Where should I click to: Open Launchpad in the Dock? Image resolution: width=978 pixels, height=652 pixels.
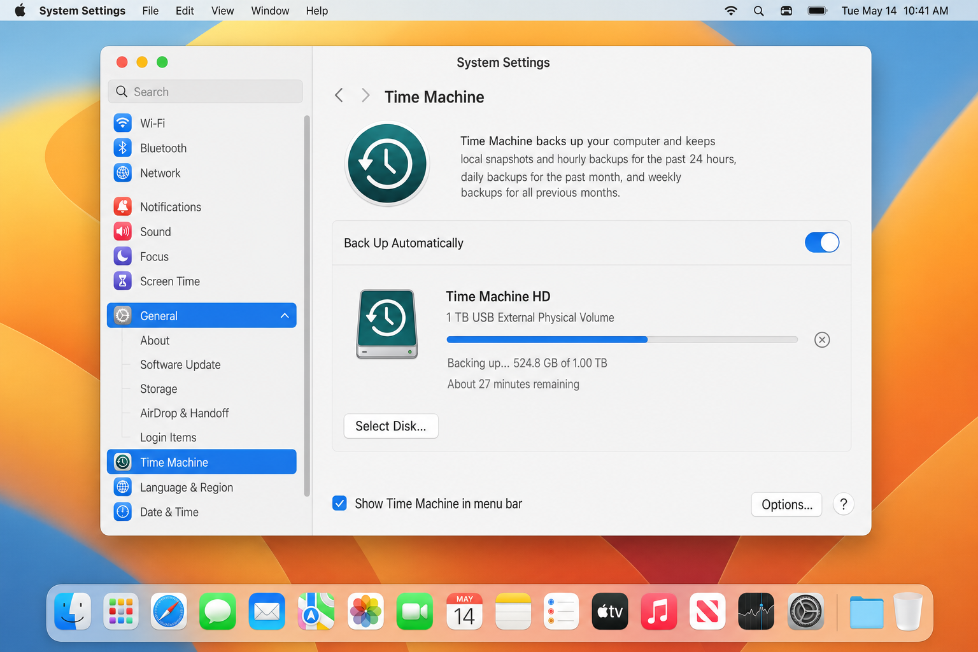pos(121,611)
